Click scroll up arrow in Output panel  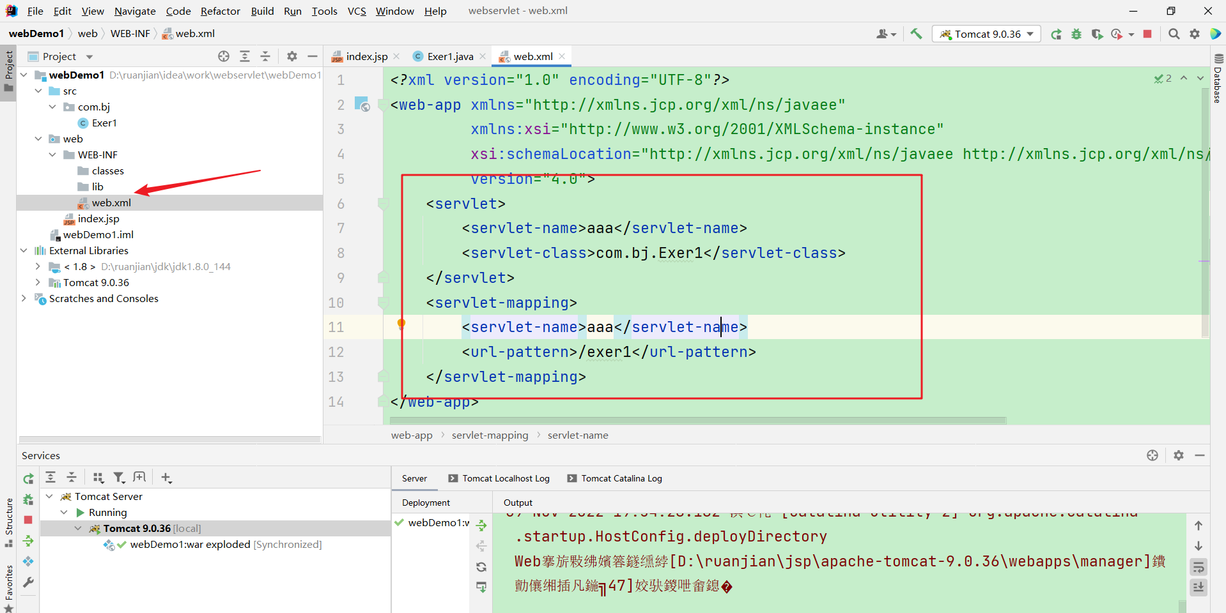(1199, 526)
